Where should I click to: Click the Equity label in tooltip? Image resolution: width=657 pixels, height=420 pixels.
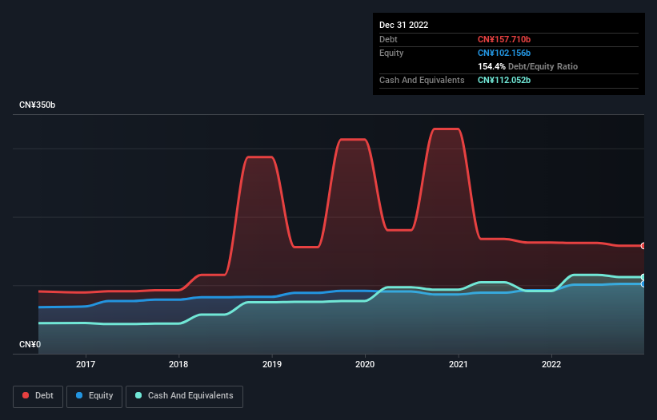pos(391,53)
